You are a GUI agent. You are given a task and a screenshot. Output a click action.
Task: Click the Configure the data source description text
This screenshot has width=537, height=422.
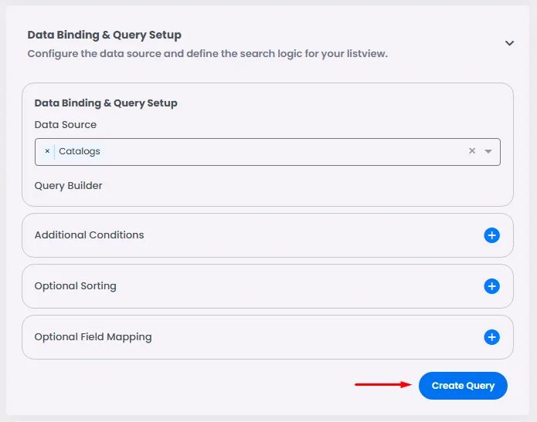[x=207, y=54]
